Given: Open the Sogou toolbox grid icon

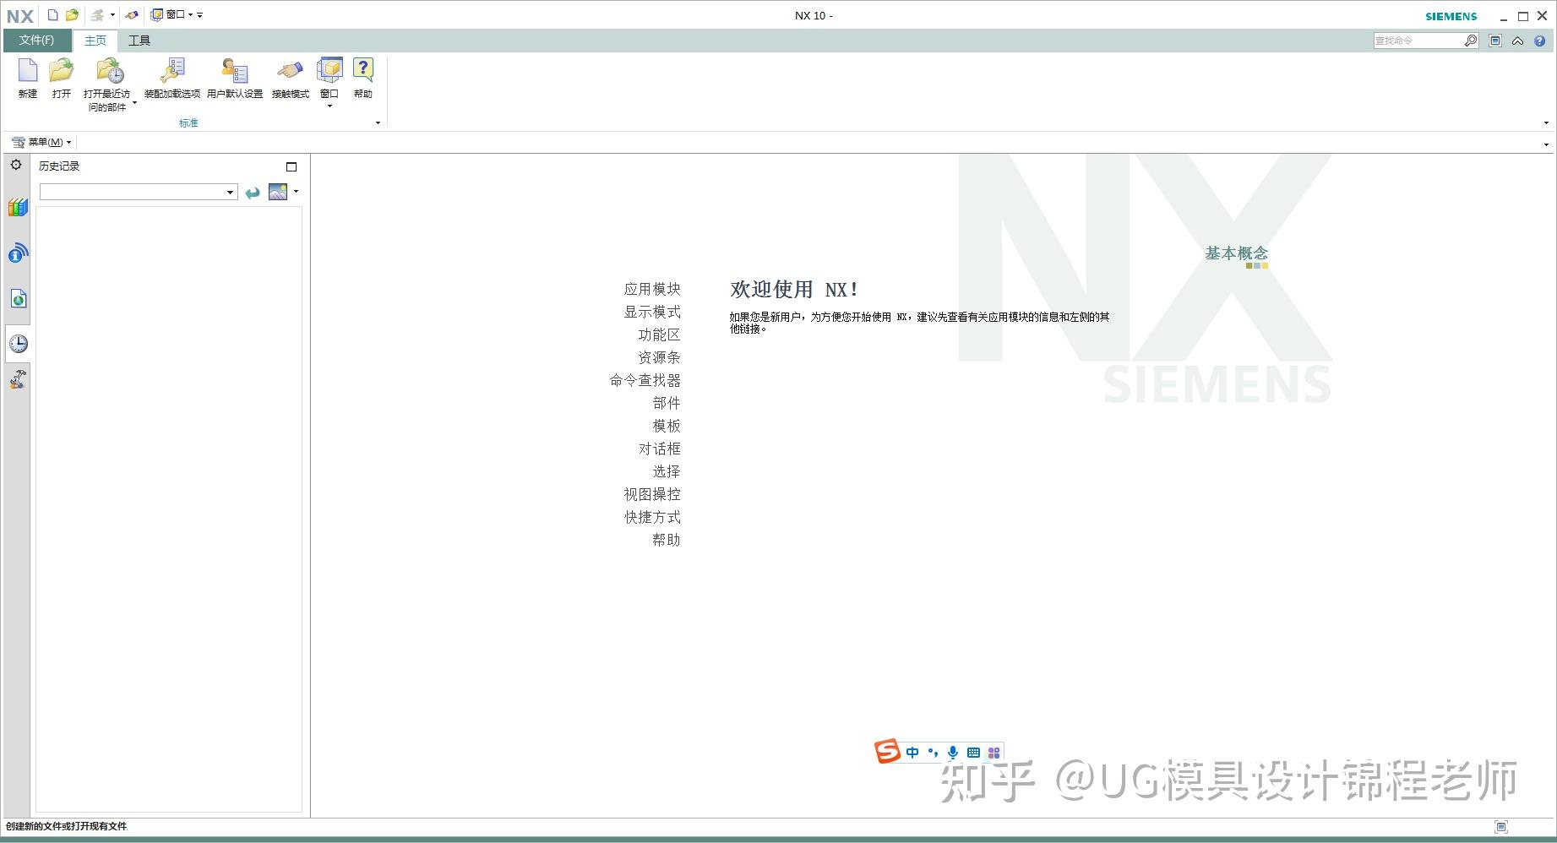Looking at the screenshot, I should click(x=994, y=753).
